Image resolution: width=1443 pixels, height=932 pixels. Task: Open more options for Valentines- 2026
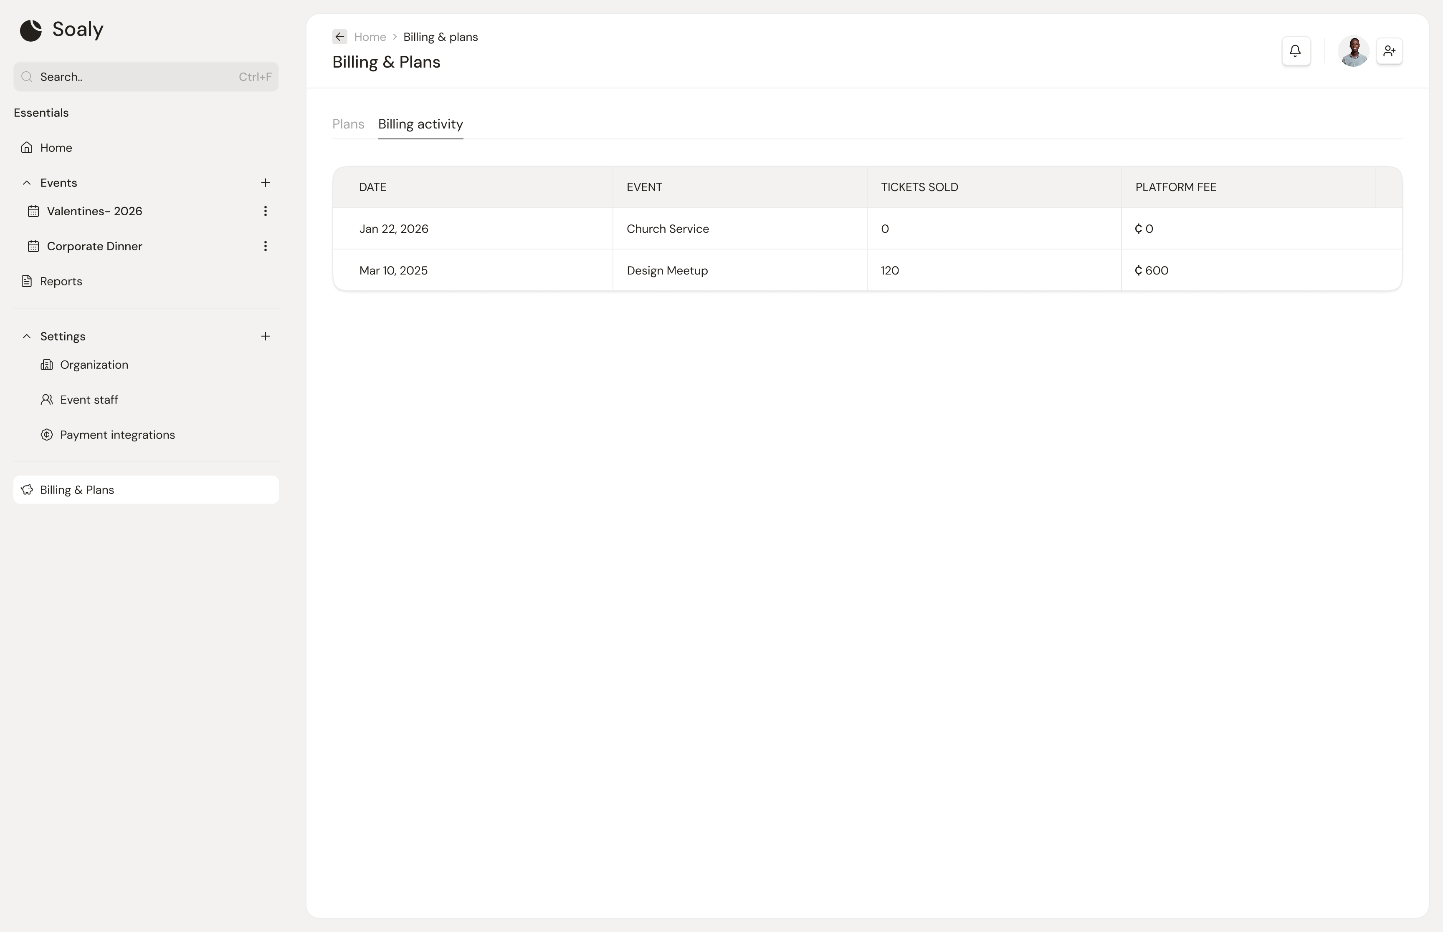point(265,211)
